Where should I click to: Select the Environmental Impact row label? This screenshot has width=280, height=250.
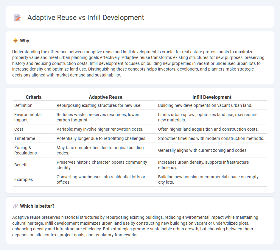click(28, 117)
